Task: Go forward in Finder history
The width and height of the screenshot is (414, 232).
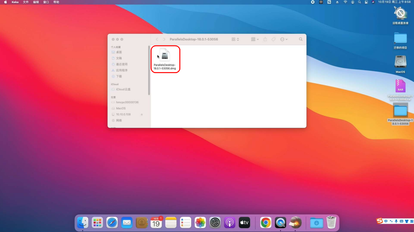Action: [164, 39]
